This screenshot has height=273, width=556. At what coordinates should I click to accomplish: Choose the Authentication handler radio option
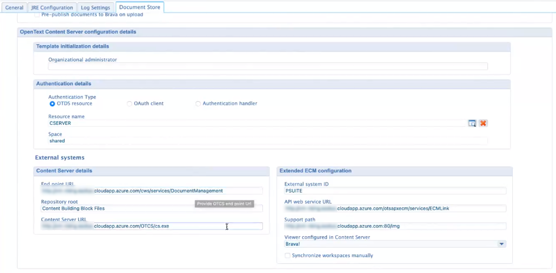pos(198,103)
